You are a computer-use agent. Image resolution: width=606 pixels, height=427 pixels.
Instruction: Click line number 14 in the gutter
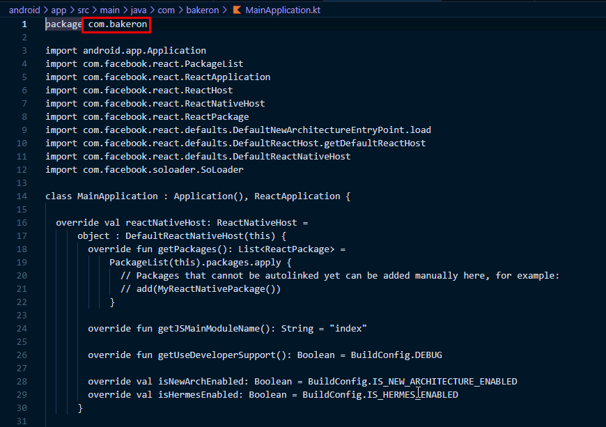[x=22, y=196]
